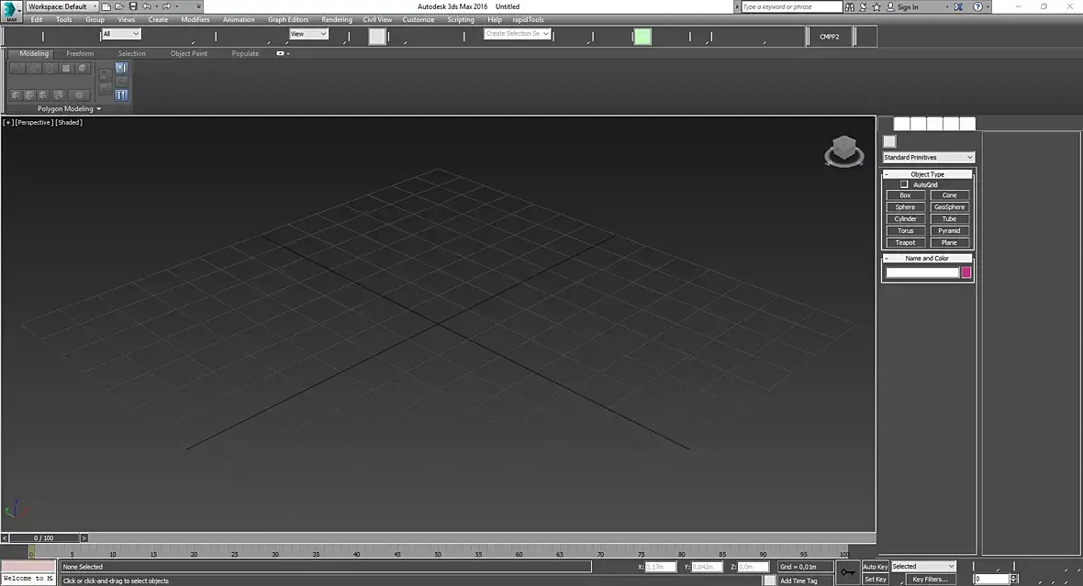This screenshot has width=1083, height=586.
Task: Save the scene with the floppy disk icon
Action: tap(132, 6)
